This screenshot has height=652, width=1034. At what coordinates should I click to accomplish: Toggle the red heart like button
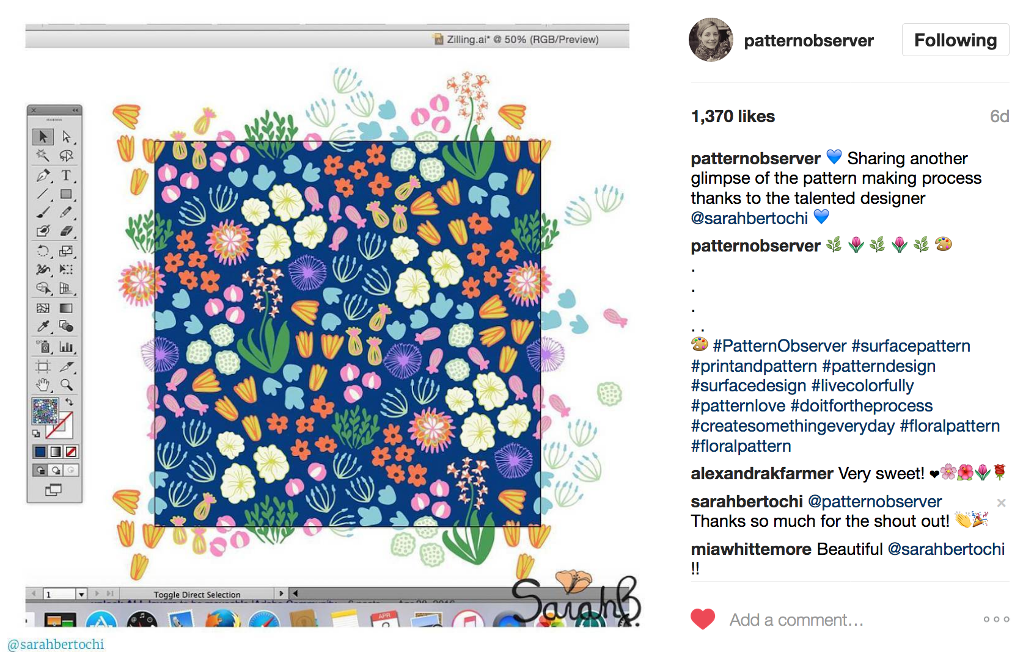point(703,619)
